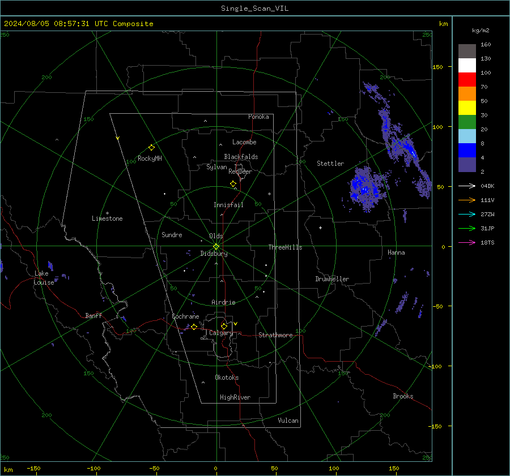Click the white 04DK arrow in legend

467,186
